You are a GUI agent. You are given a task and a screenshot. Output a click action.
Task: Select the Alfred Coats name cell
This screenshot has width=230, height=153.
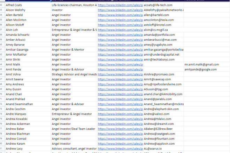point(28,5)
